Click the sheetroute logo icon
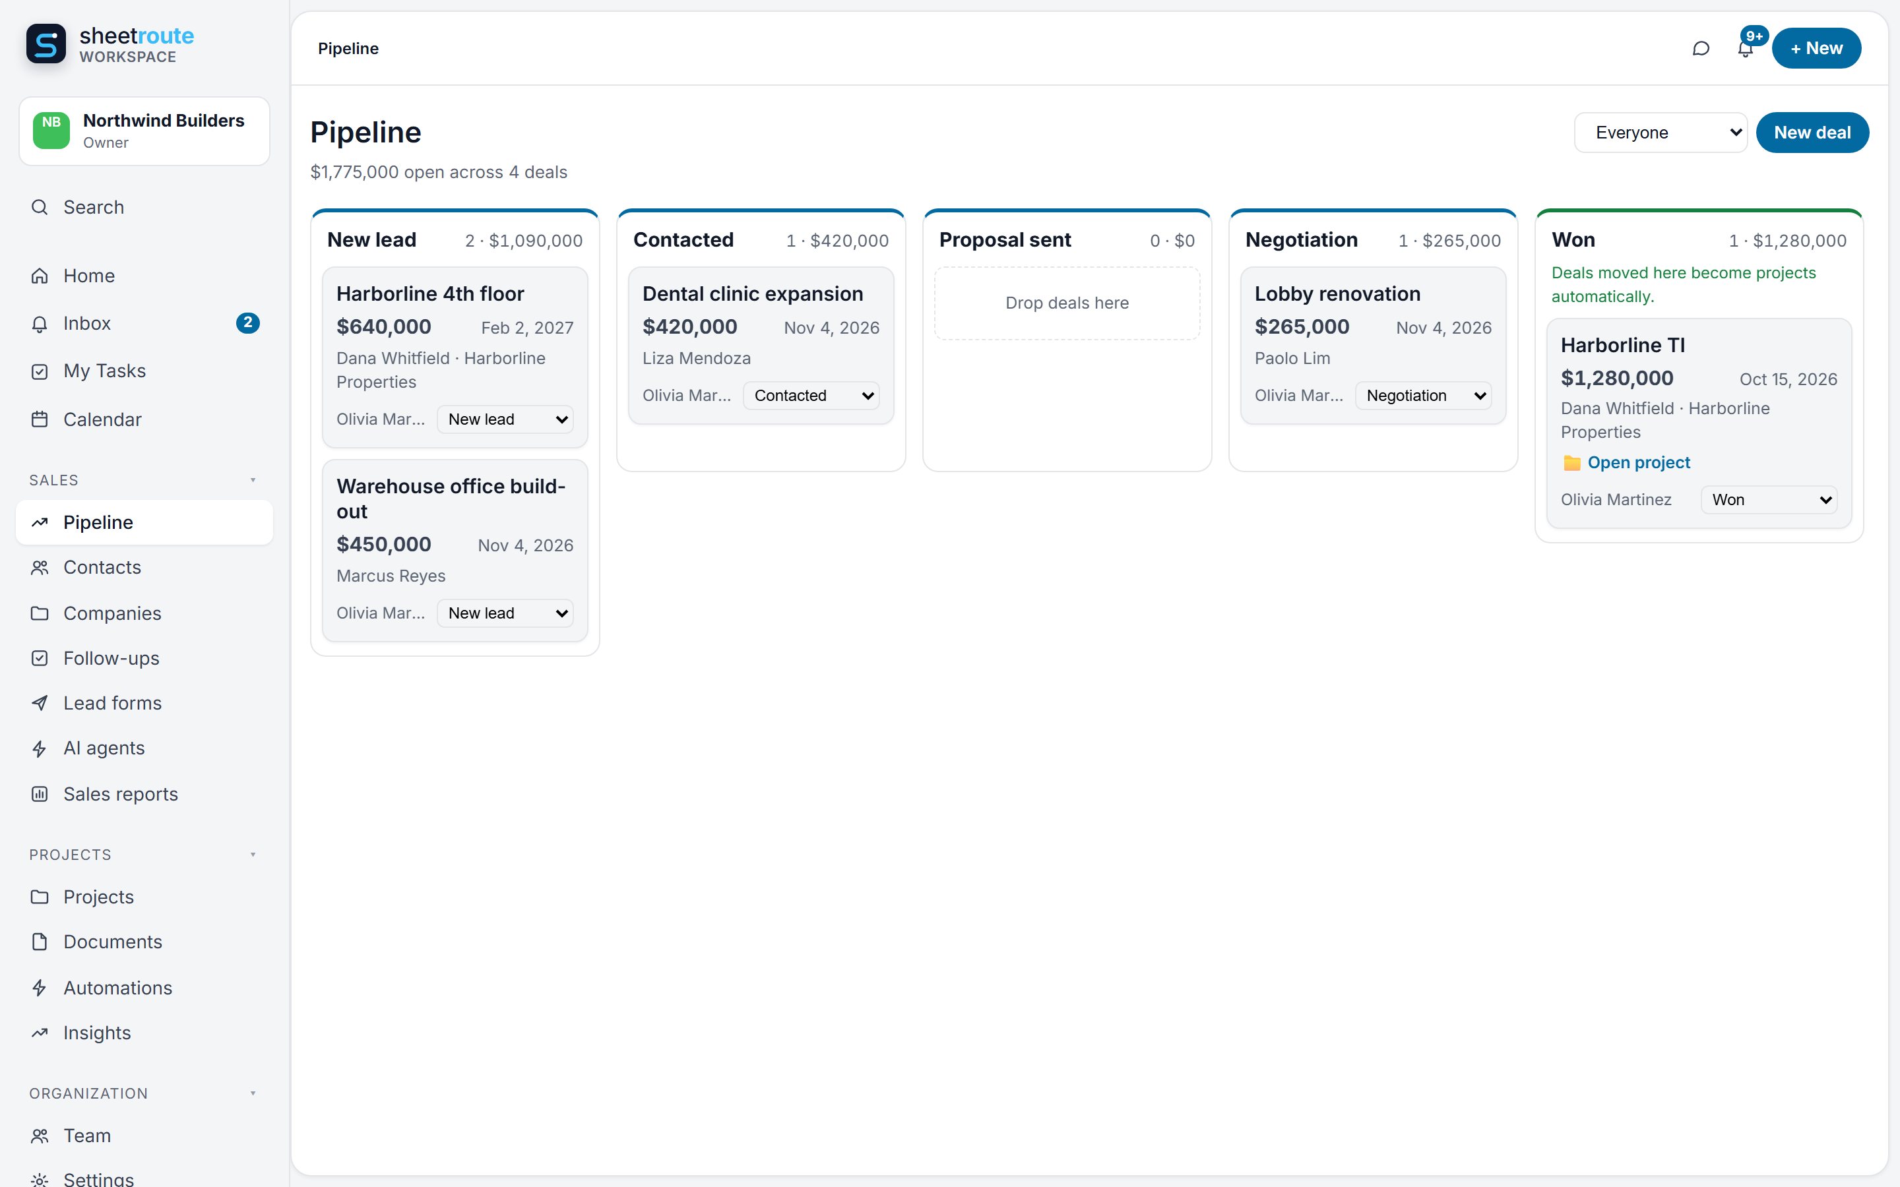The image size is (1900, 1187). coord(46,44)
